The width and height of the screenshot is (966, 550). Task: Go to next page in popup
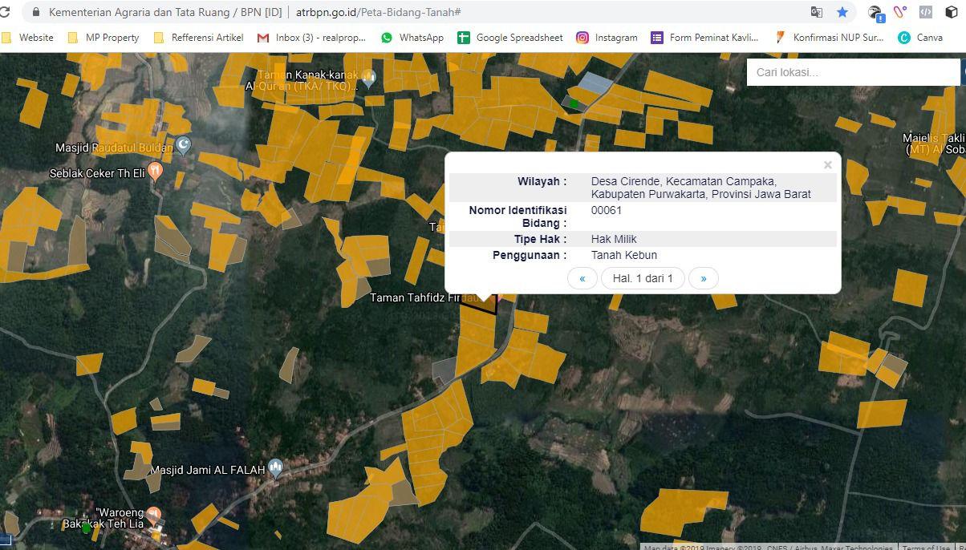pyautogui.click(x=704, y=278)
